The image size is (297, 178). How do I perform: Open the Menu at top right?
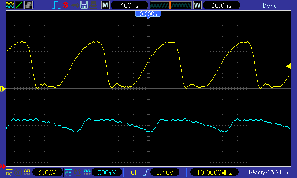270,6
